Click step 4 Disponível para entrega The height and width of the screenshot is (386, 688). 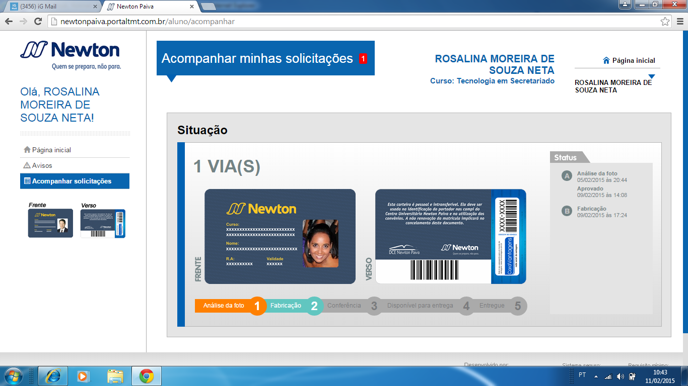tap(429, 306)
